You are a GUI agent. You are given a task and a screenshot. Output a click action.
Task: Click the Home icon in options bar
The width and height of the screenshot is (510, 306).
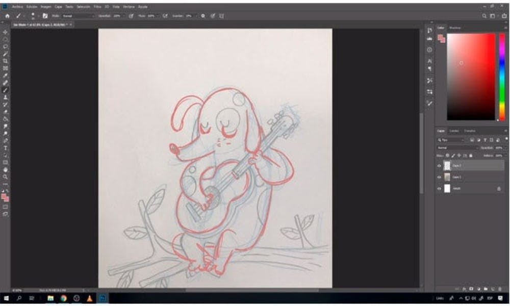click(7, 16)
